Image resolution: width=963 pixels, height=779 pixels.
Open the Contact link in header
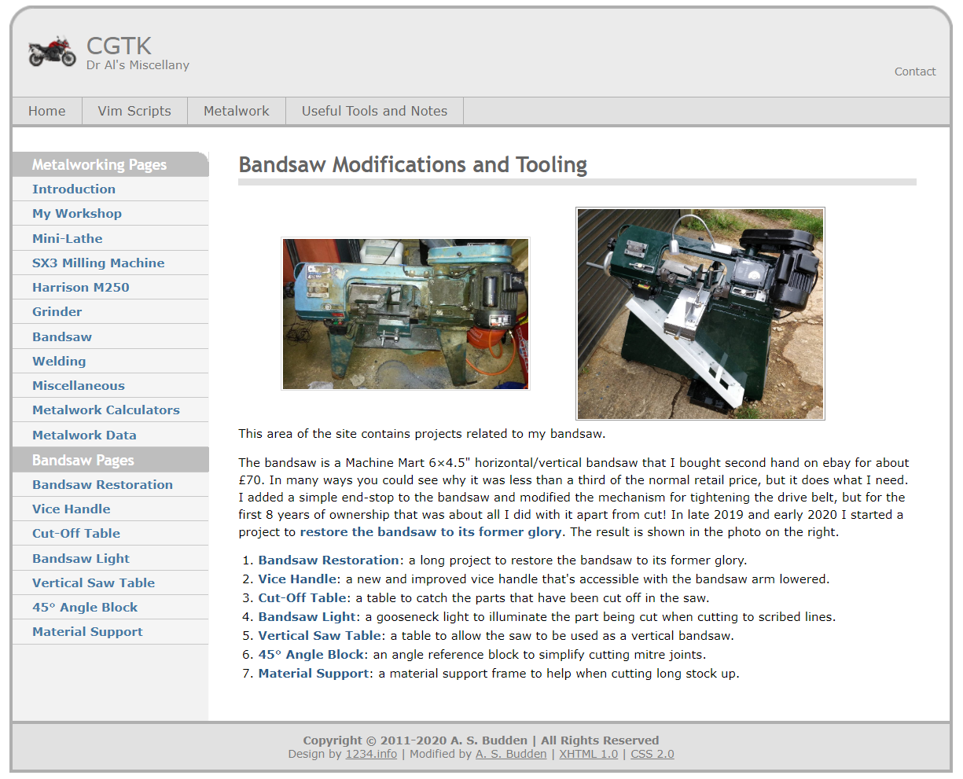tap(914, 72)
